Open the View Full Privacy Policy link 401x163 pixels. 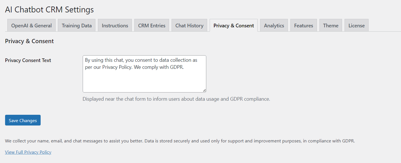click(x=28, y=152)
